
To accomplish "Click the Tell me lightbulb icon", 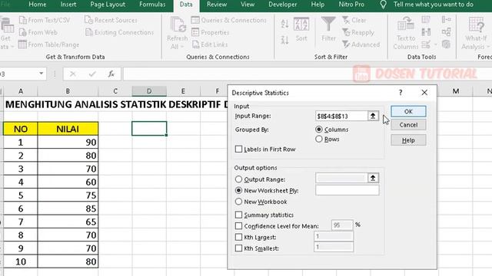I will [383, 5].
